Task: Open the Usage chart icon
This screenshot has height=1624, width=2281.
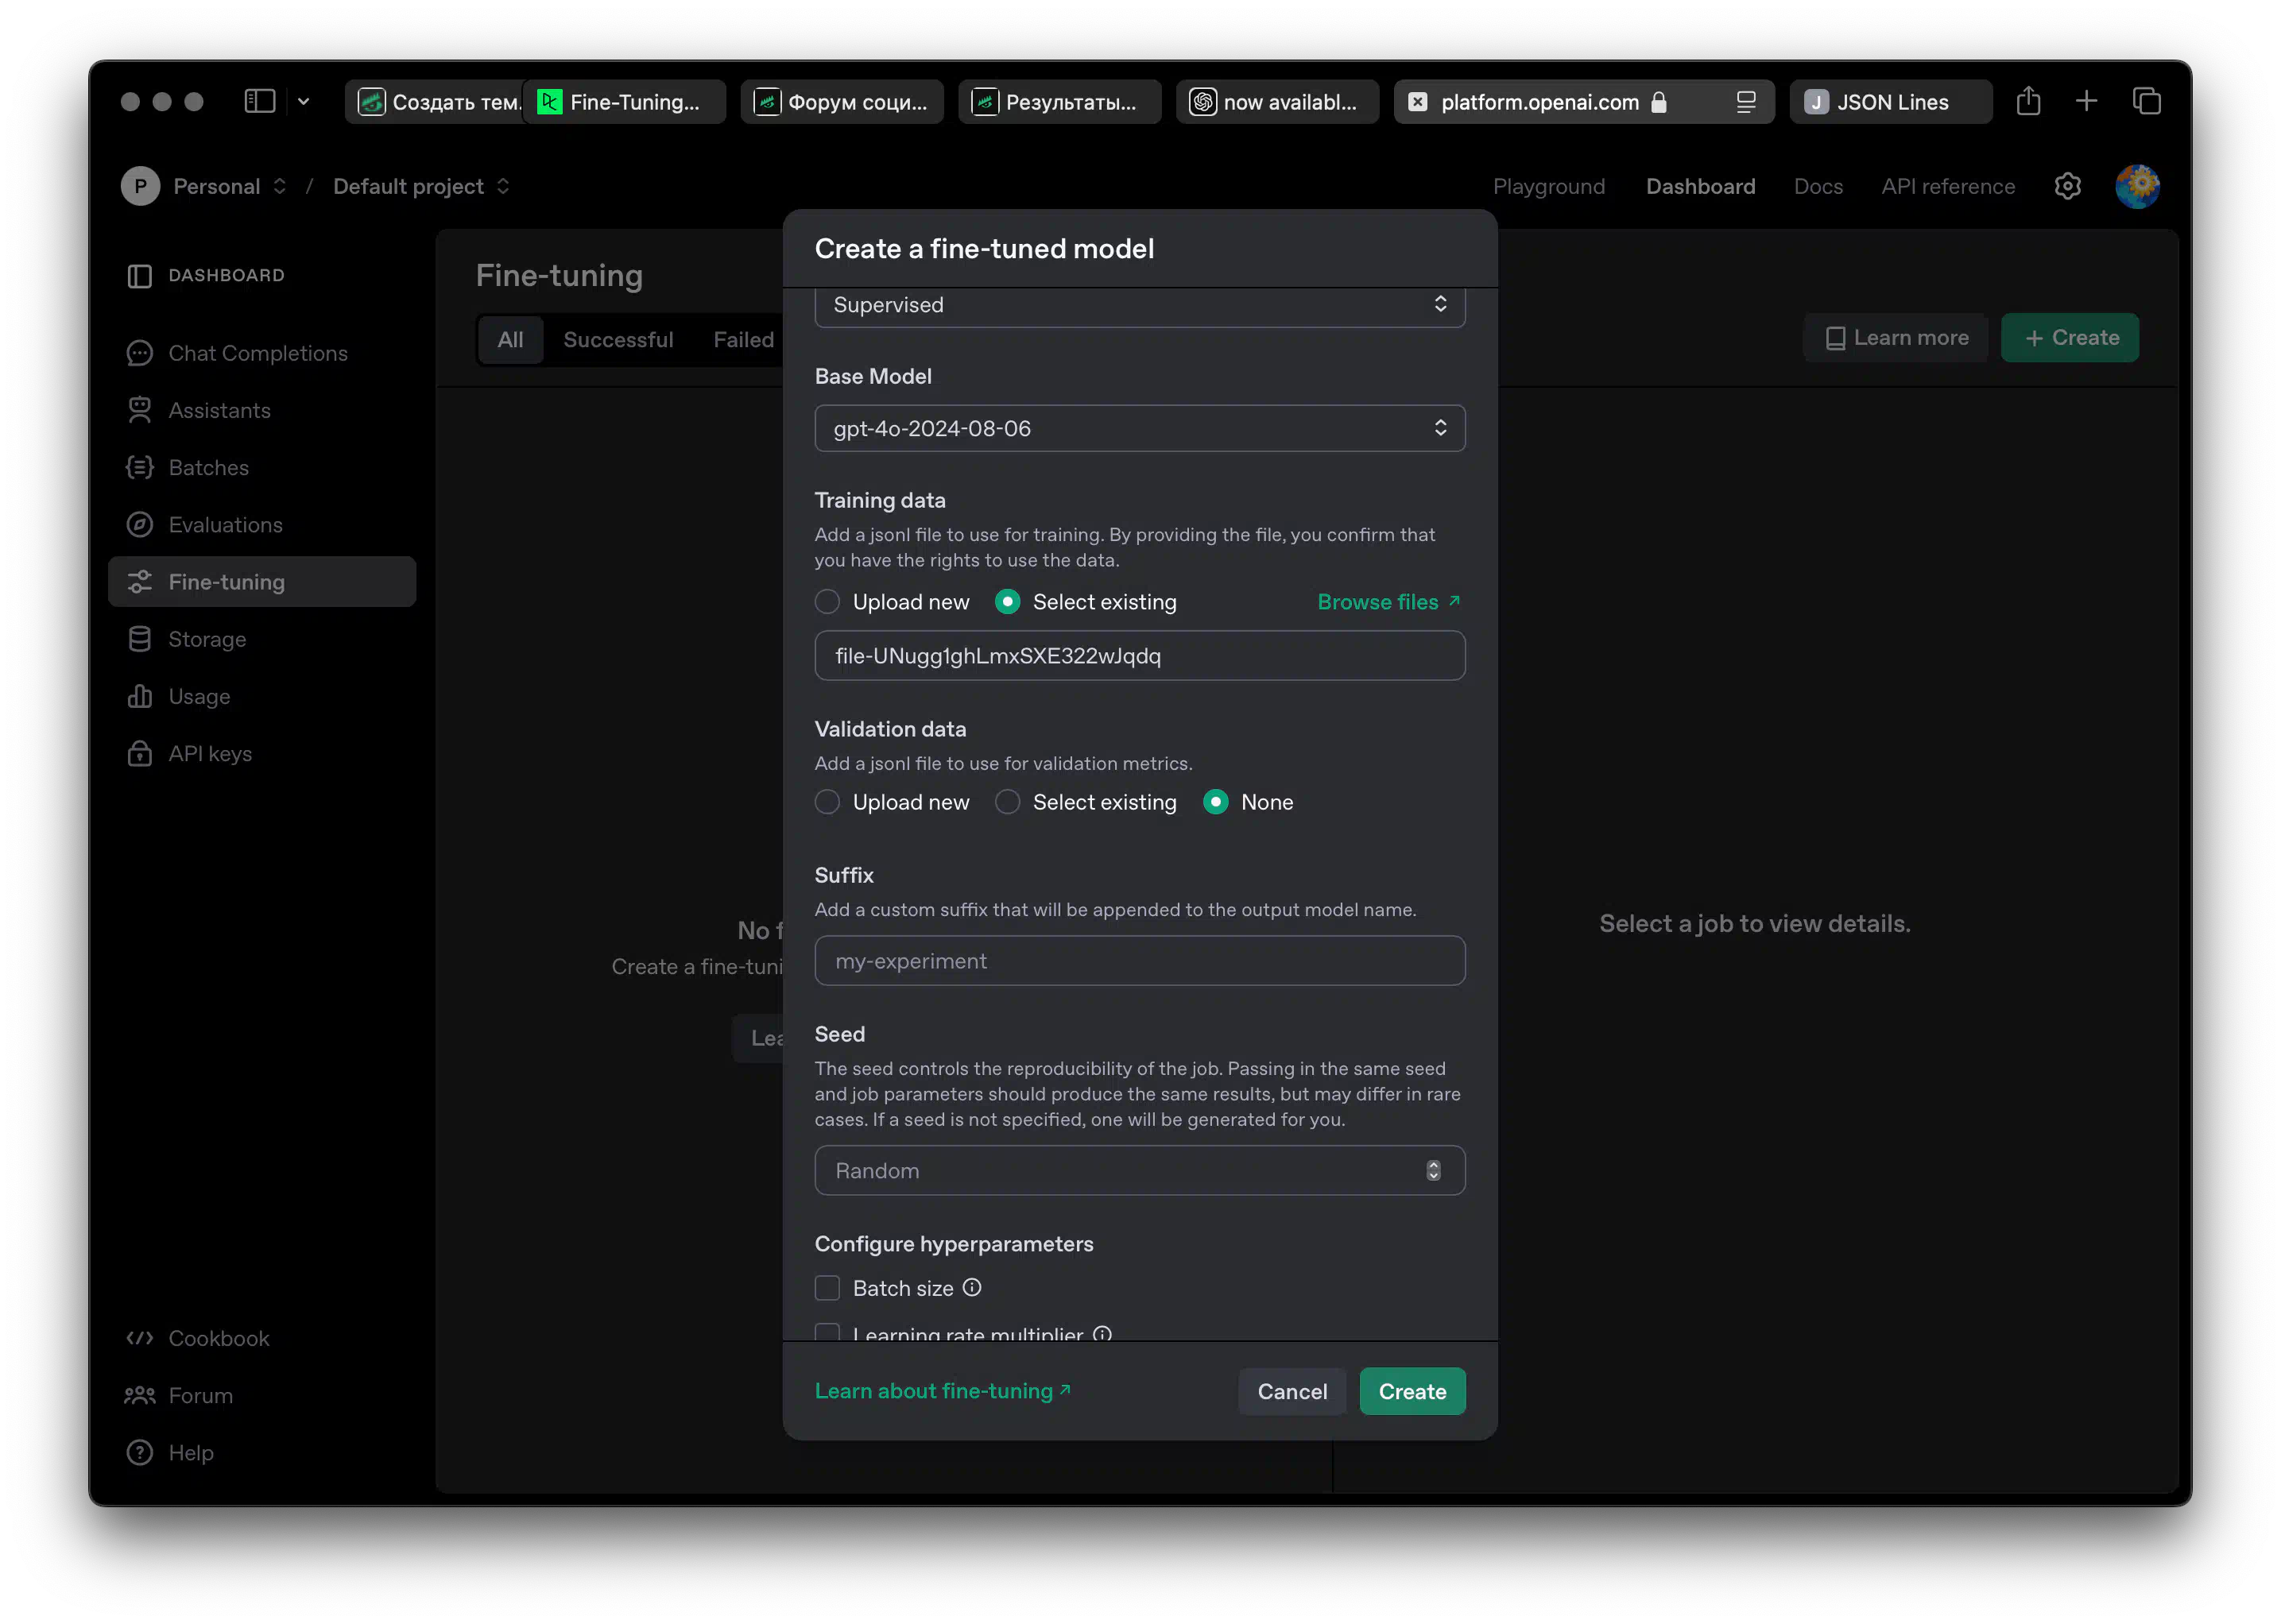Action: tap(139, 696)
